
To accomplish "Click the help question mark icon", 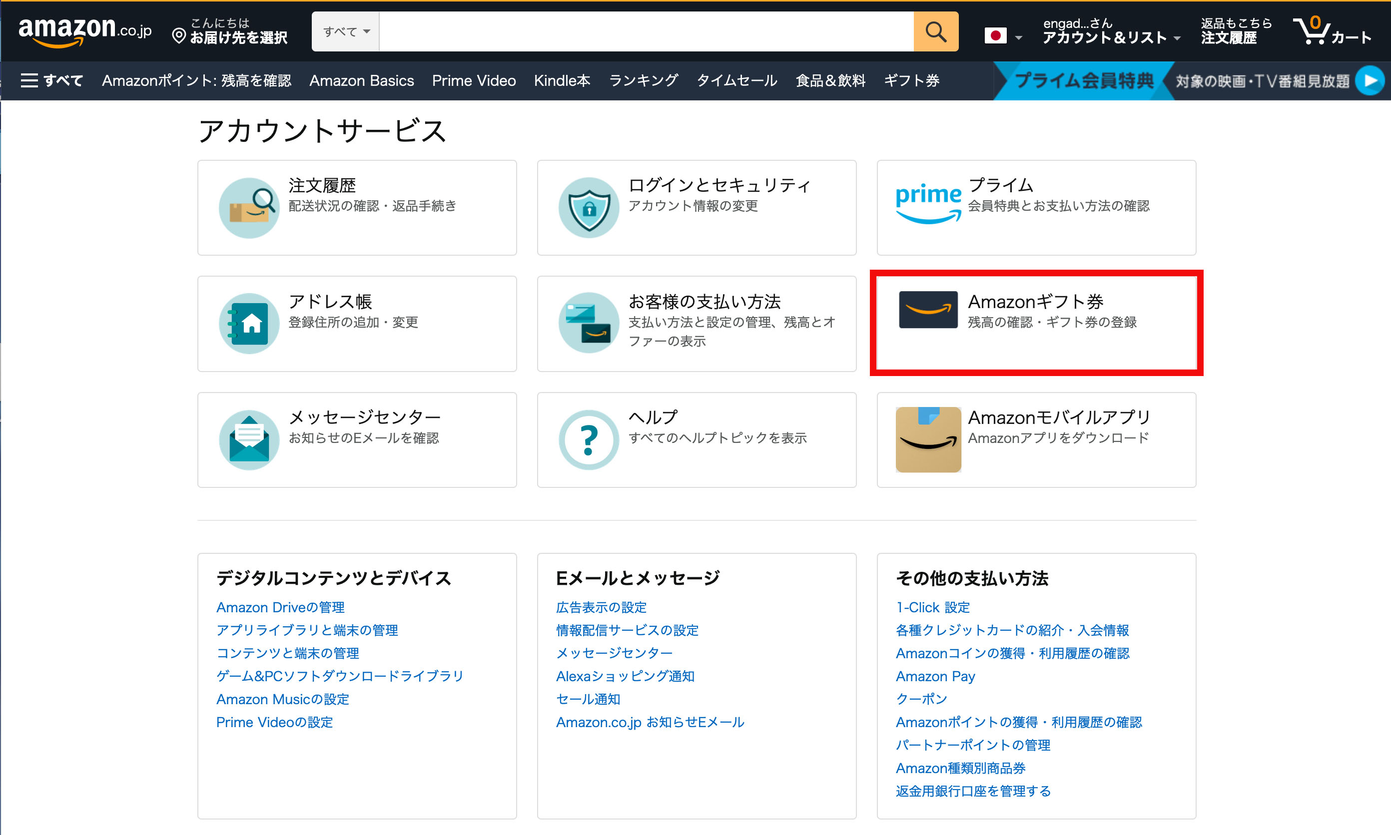I will coord(588,439).
